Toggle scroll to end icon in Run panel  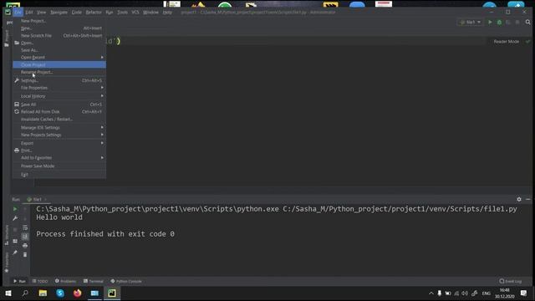point(25,236)
